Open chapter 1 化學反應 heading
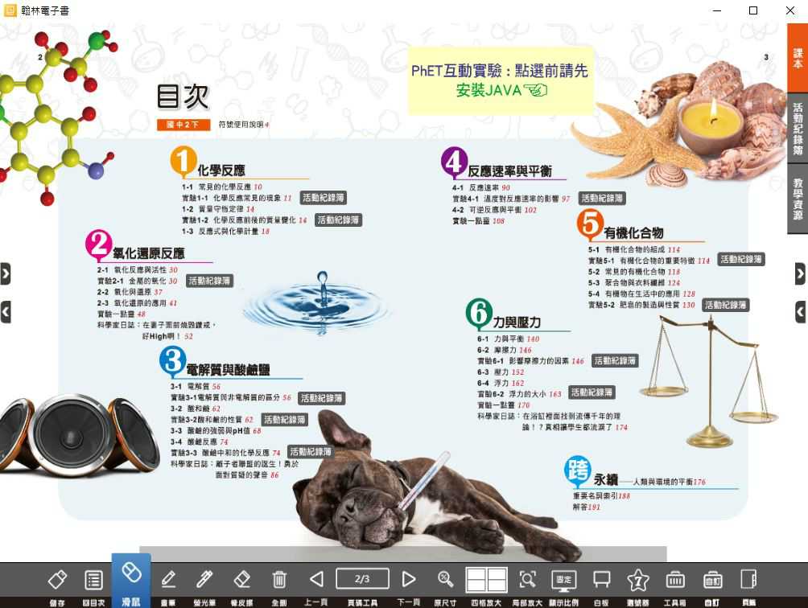808x608 pixels. click(221, 170)
